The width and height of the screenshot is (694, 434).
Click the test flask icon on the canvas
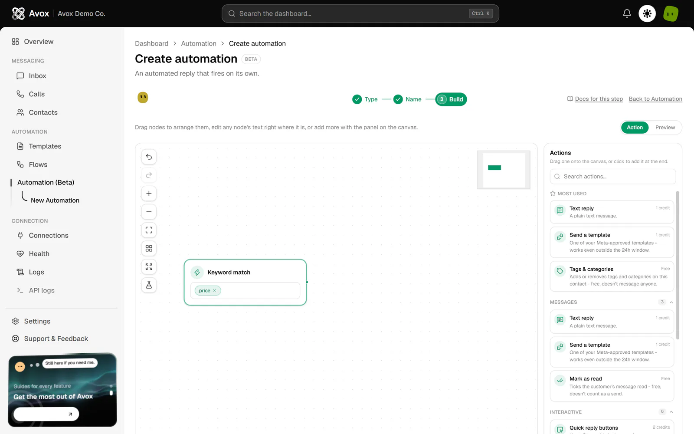pos(149,285)
